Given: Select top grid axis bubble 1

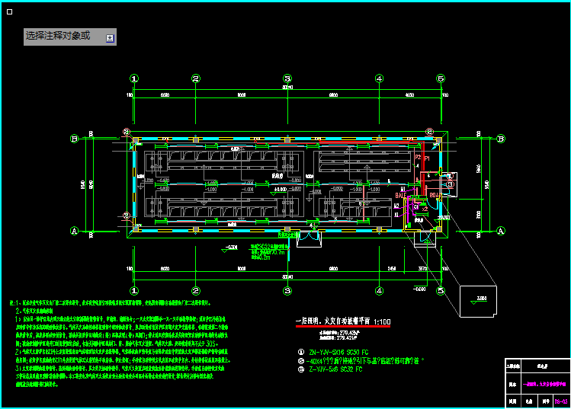Looking at the screenshot, I should point(134,78).
